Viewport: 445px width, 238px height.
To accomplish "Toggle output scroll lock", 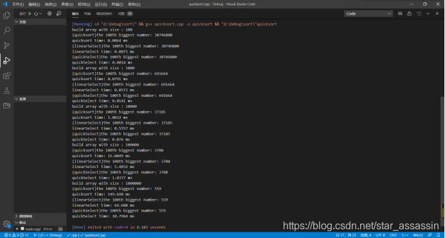I will point(409,13).
